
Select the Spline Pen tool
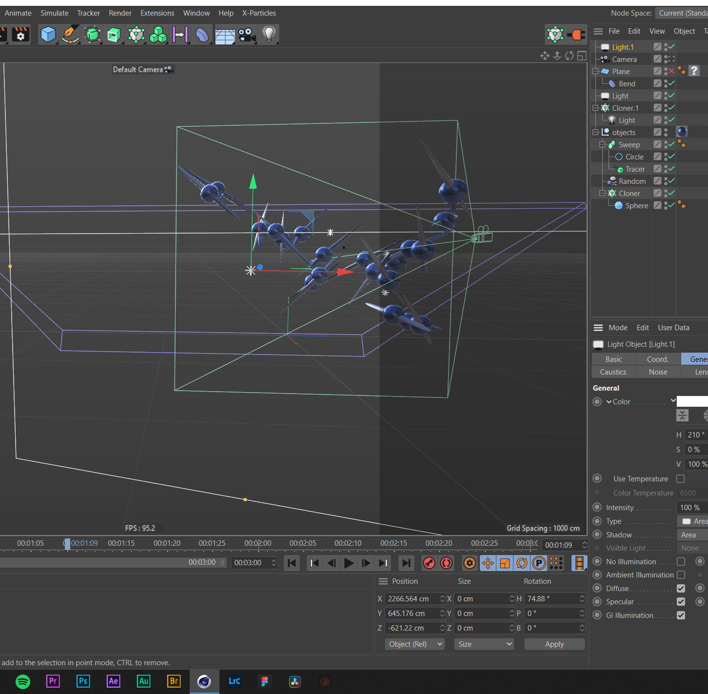(70, 35)
